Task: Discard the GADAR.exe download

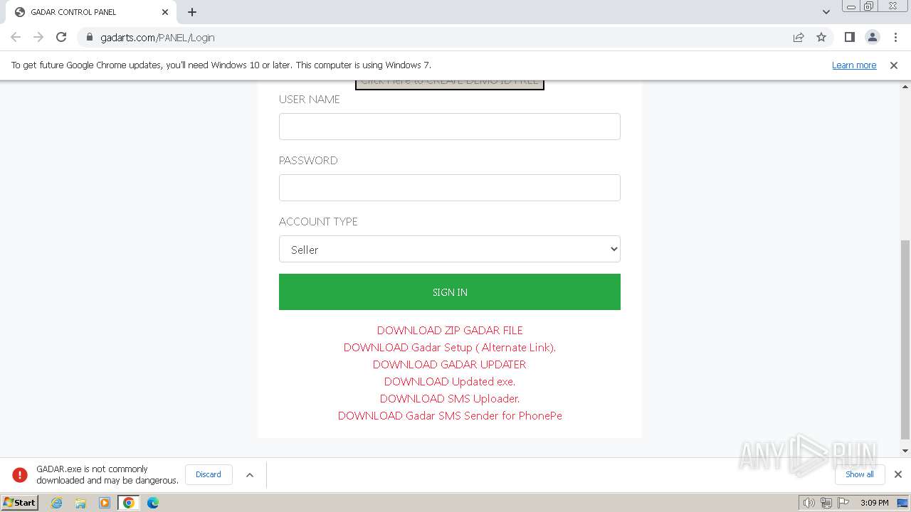Action: click(209, 474)
